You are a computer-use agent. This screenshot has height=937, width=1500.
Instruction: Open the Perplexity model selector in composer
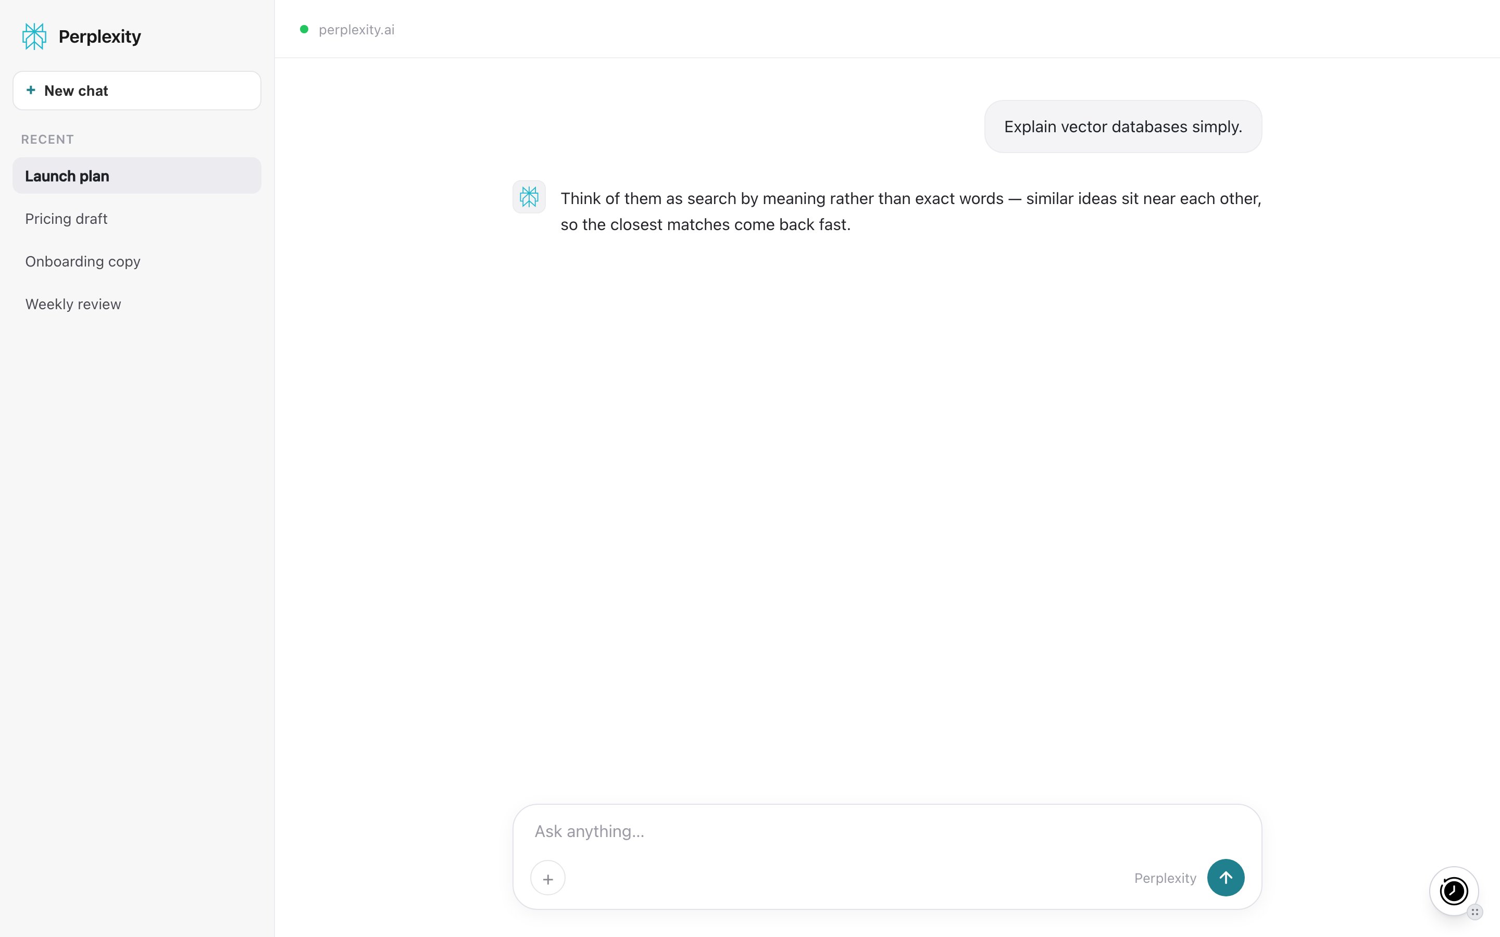[1165, 878]
